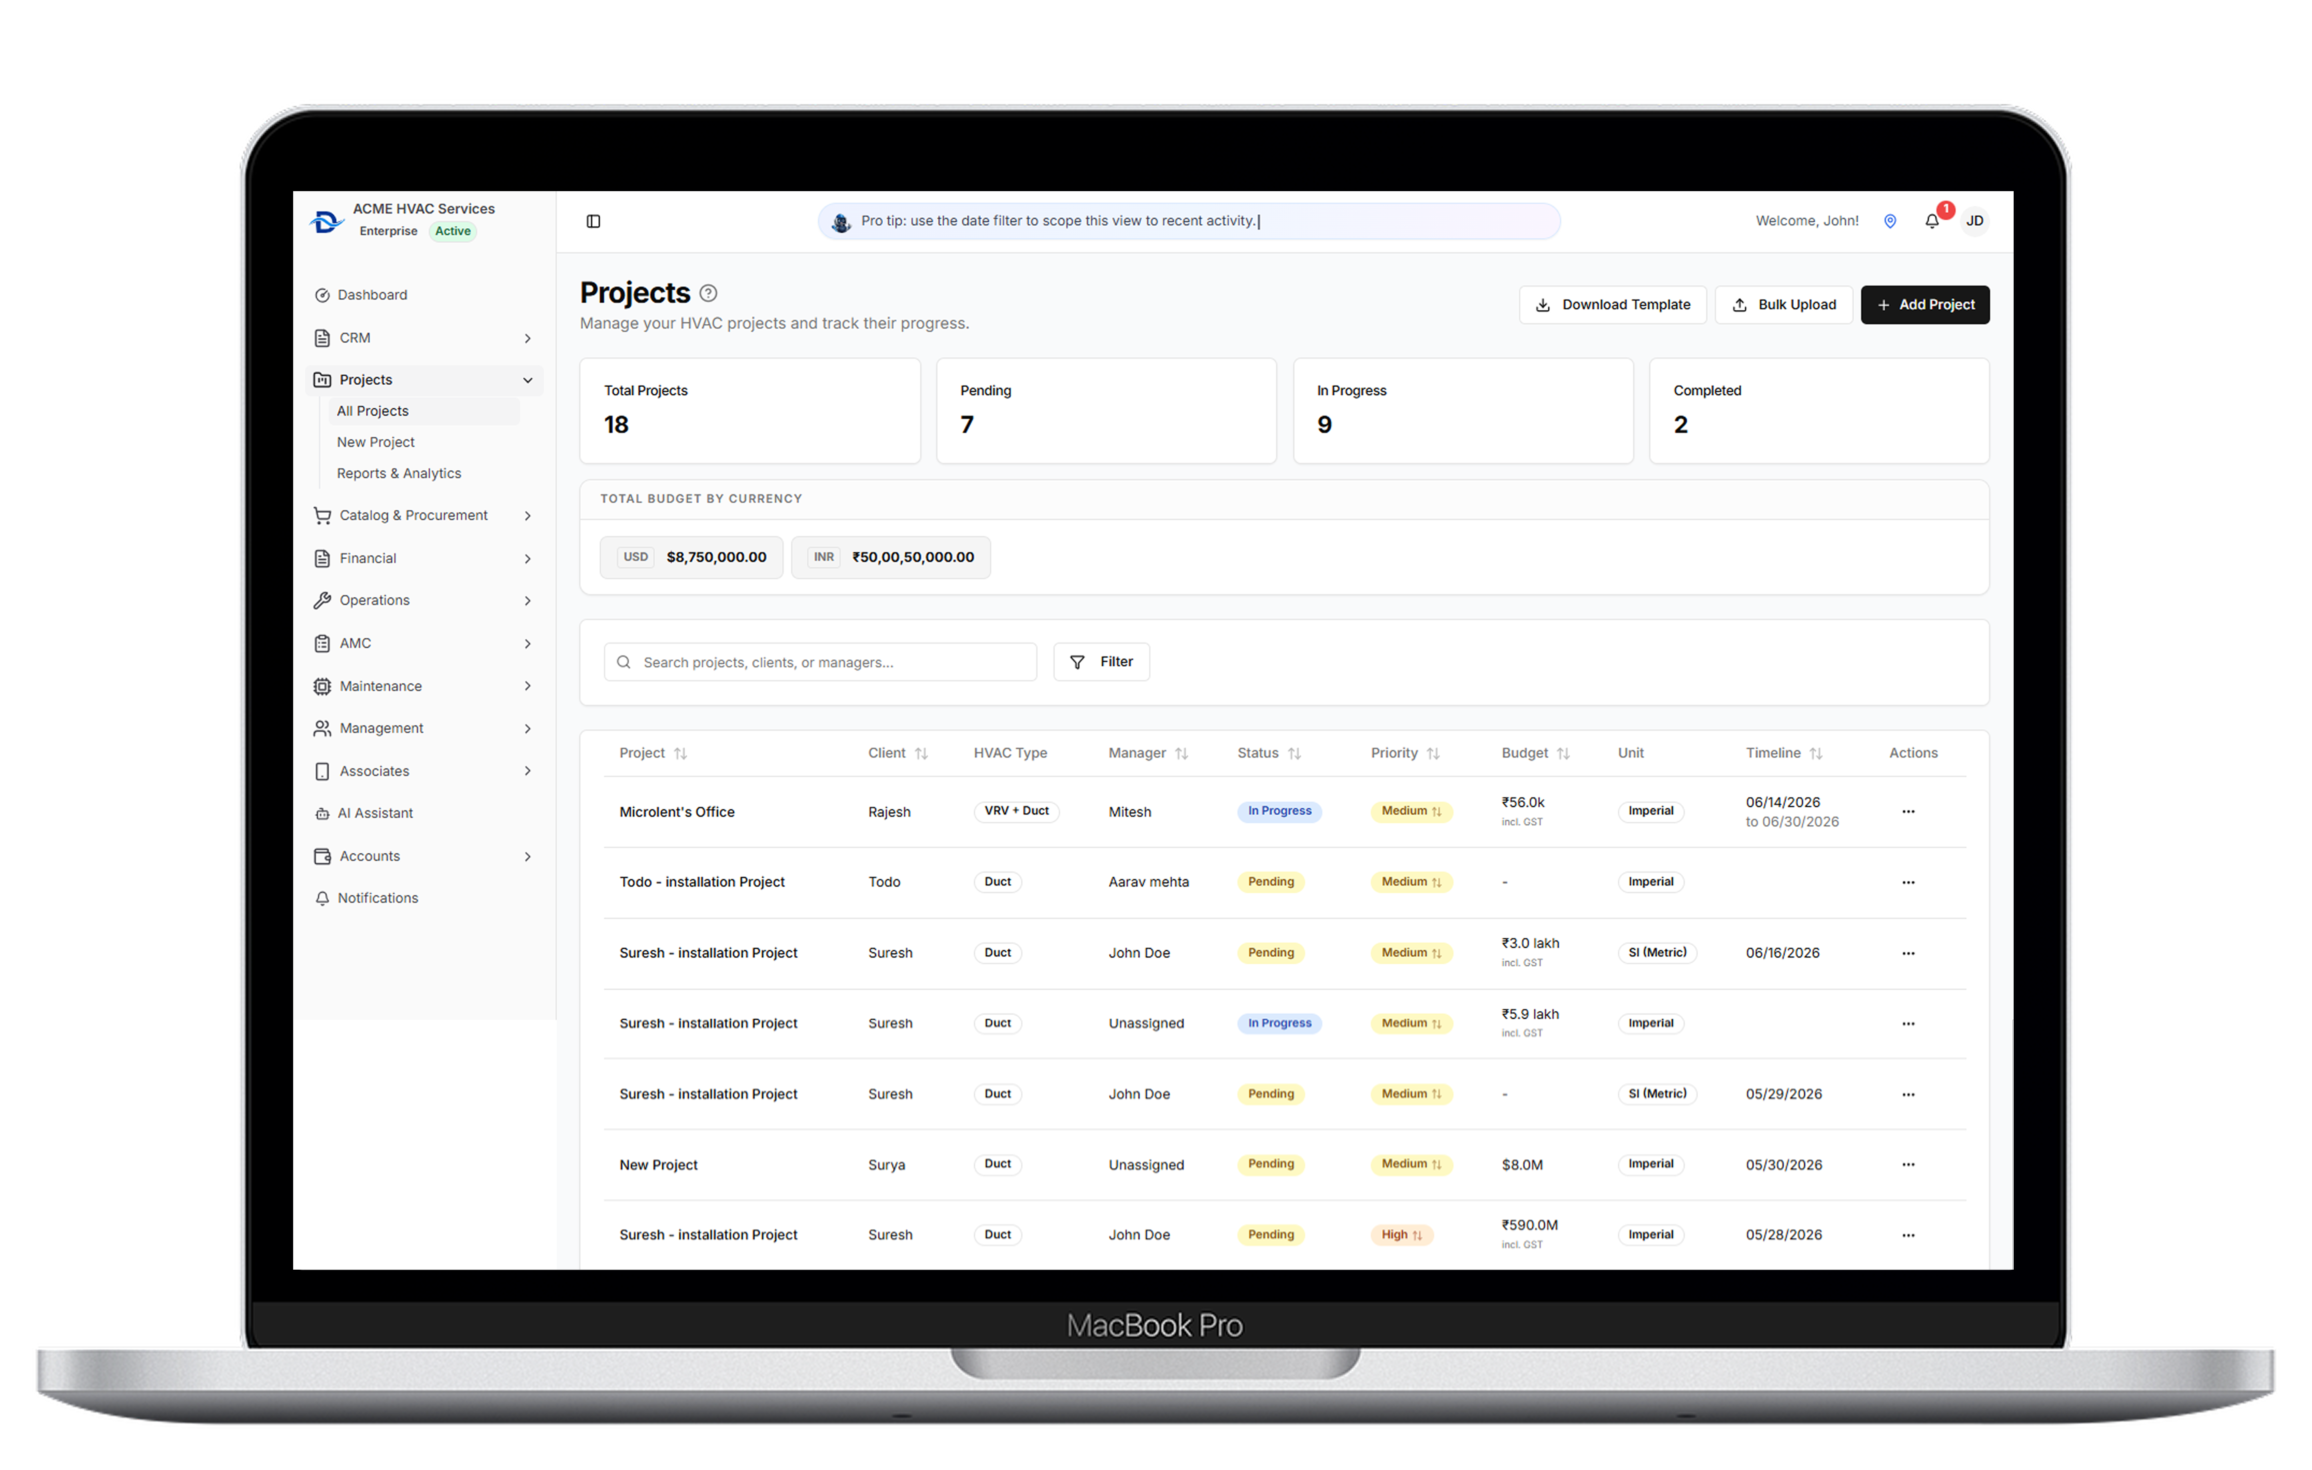
Task: Change Medium priority for Microlent's Office
Action: click(1411, 812)
